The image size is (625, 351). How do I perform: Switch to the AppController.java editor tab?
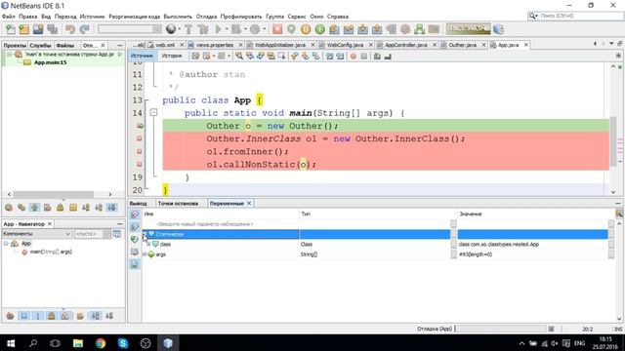point(406,45)
